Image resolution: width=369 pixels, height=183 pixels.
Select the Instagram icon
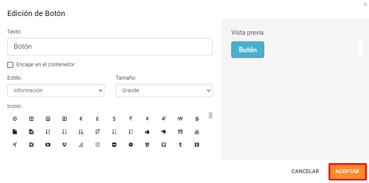click(x=97, y=145)
